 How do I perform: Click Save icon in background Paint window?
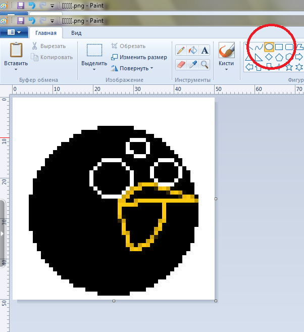pyautogui.click(x=21, y=6)
